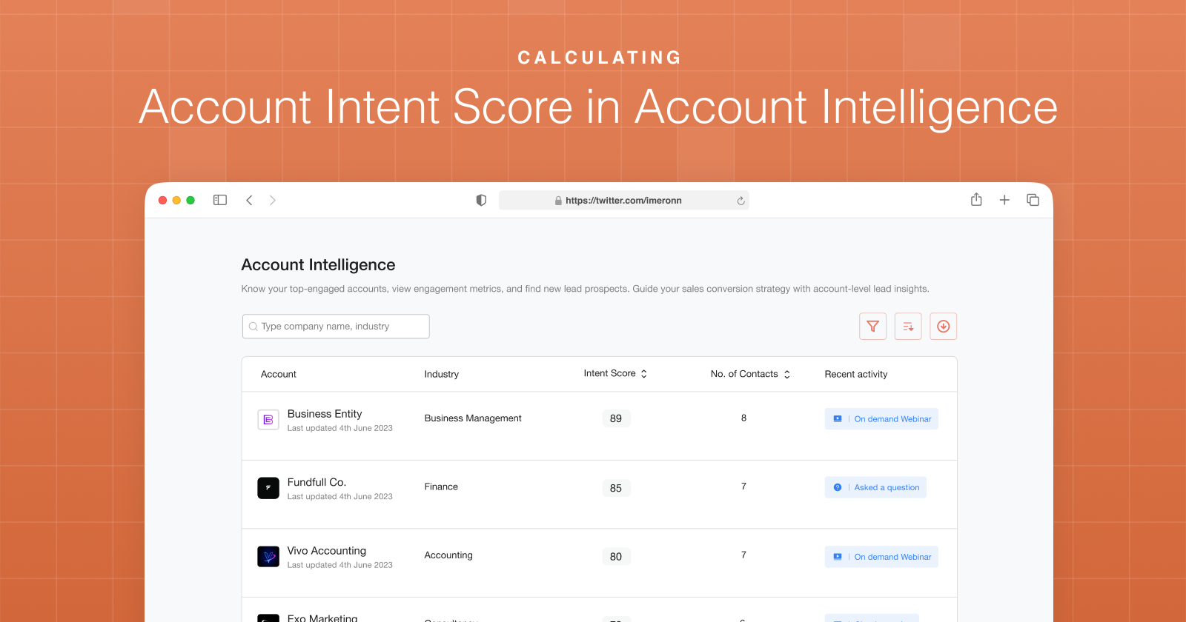Click the privacy shield icon

(481, 200)
